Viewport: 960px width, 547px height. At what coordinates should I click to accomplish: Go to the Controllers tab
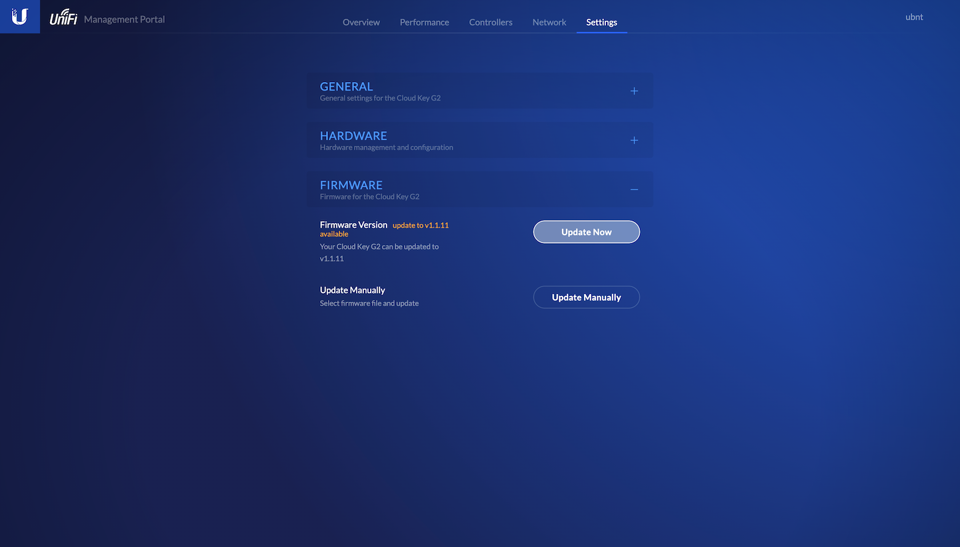point(491,22)
